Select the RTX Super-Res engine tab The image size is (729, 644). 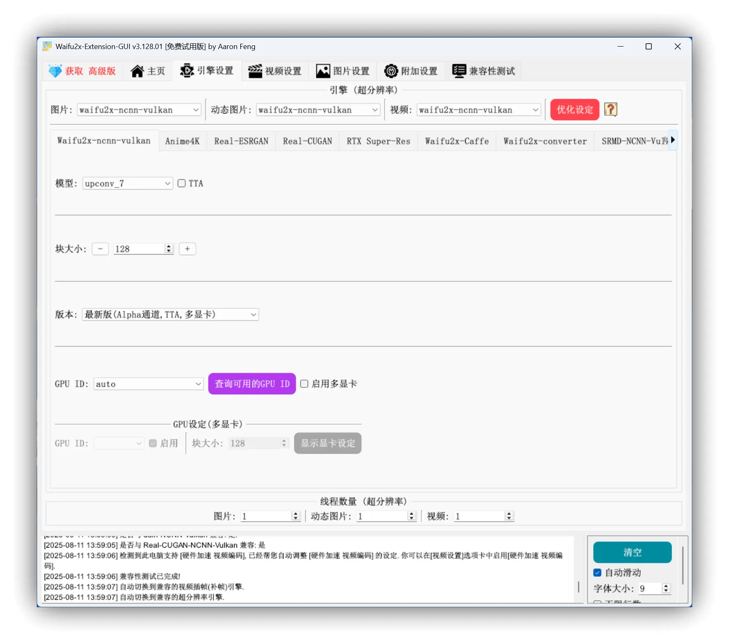[x=378, y=141]
